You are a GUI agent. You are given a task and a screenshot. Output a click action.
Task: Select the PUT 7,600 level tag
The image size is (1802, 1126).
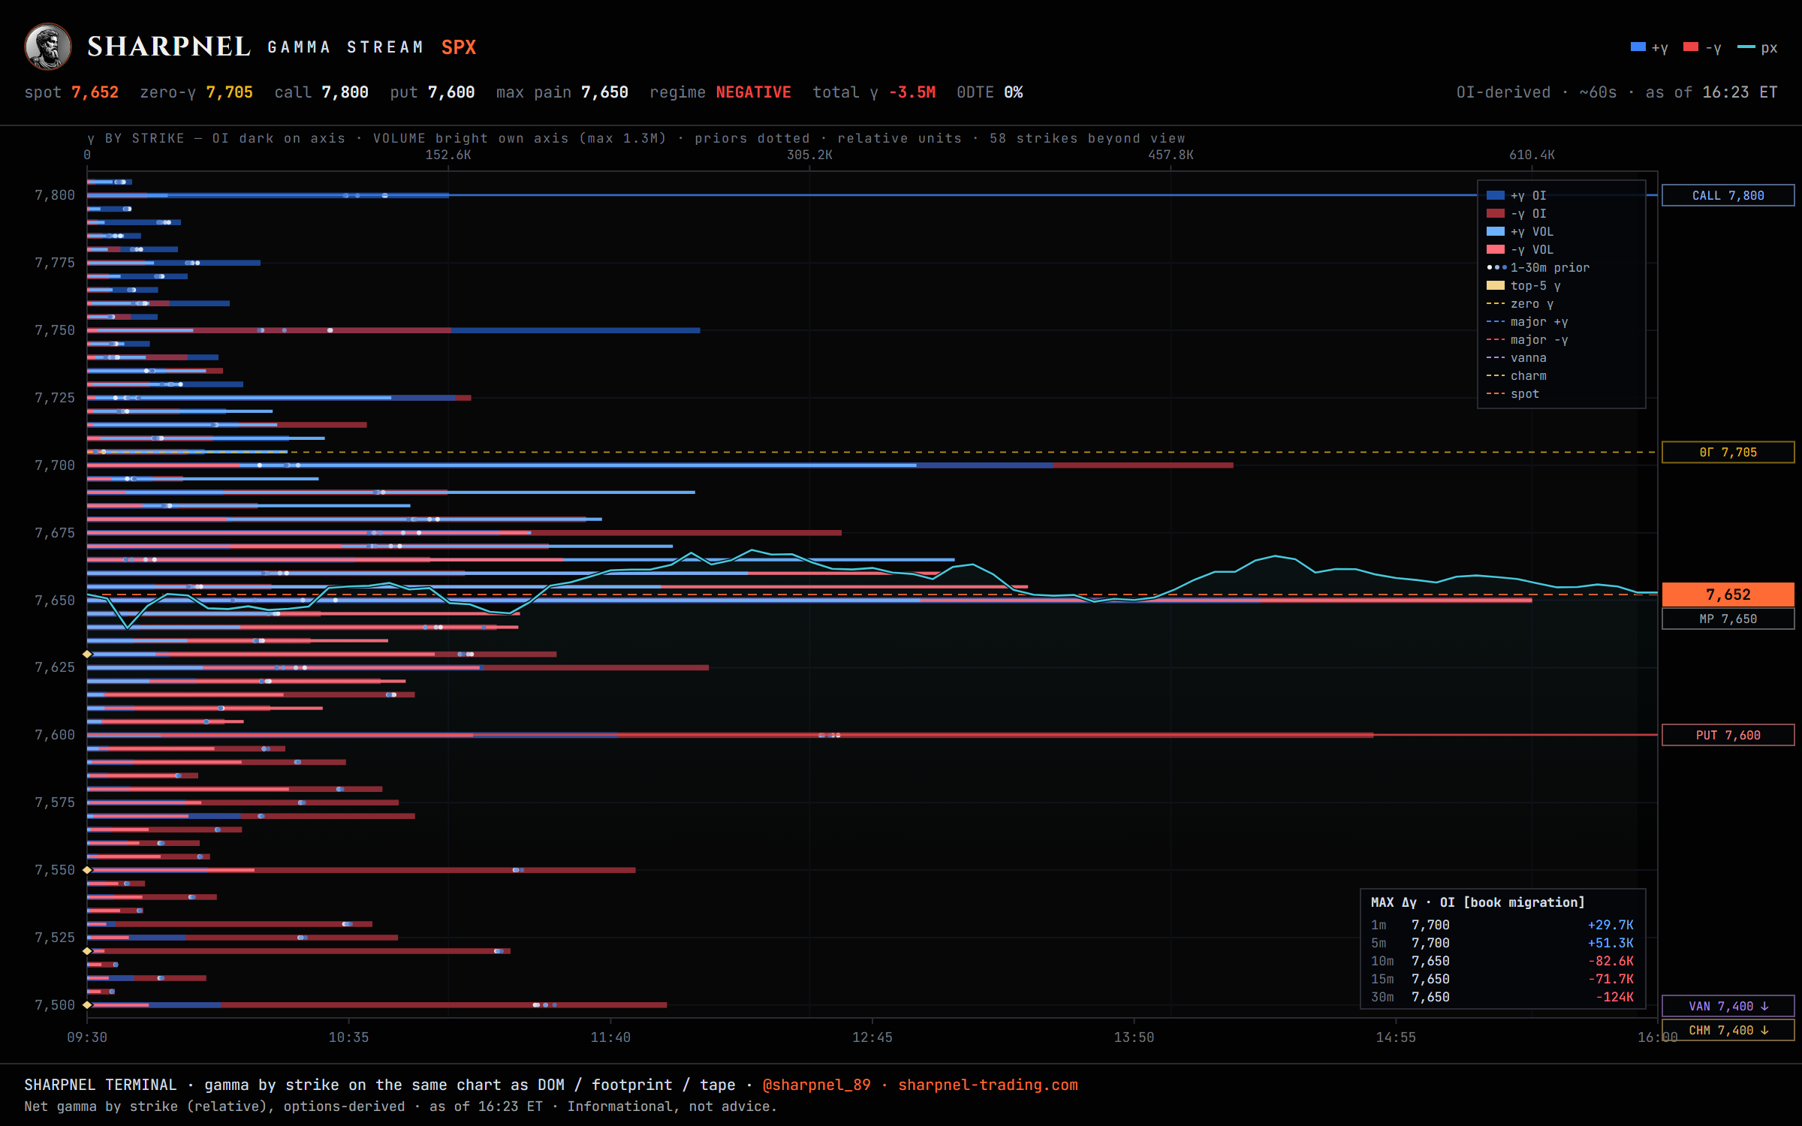click(x=1728, y=735)
